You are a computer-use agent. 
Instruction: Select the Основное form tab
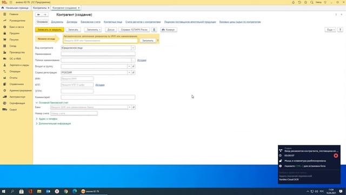point(42,22)
